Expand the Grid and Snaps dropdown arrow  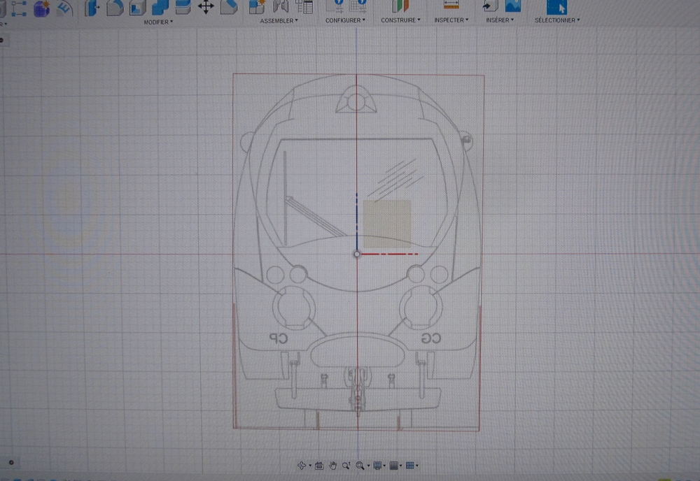401,466
